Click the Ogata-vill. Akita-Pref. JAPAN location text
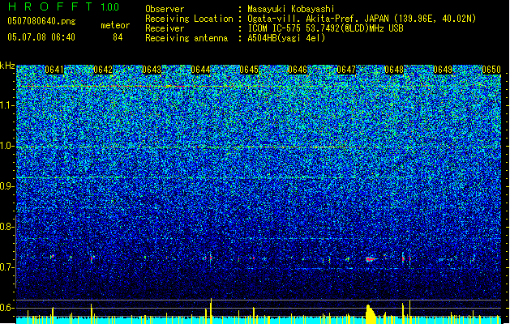This screenshot has height=324, width=510. 362,19
